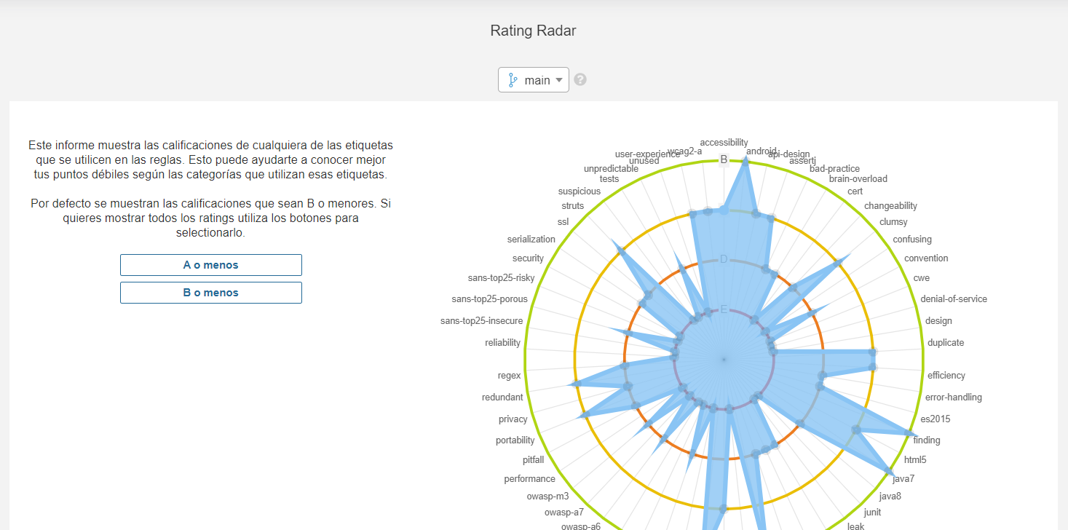
Task: Click the denial-of-service axis label
Action: [x=954, y=299]
